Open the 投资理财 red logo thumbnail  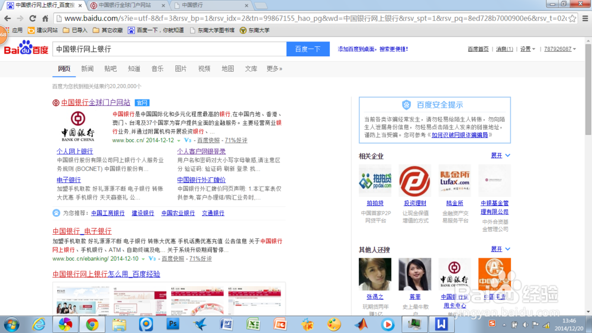(x=414, y=181)
